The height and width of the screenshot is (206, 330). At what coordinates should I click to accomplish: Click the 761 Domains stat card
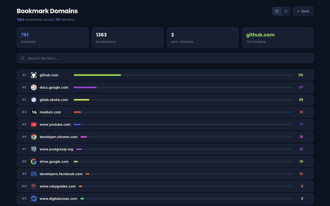[x=53, y=38]
